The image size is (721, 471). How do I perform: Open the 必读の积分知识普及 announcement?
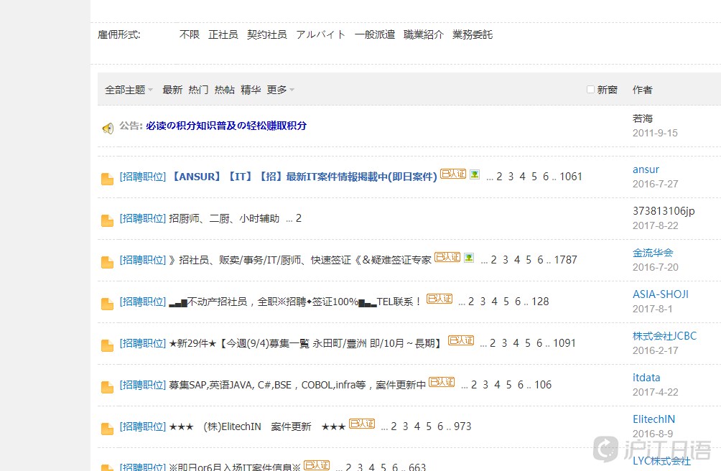click(225, 126)
